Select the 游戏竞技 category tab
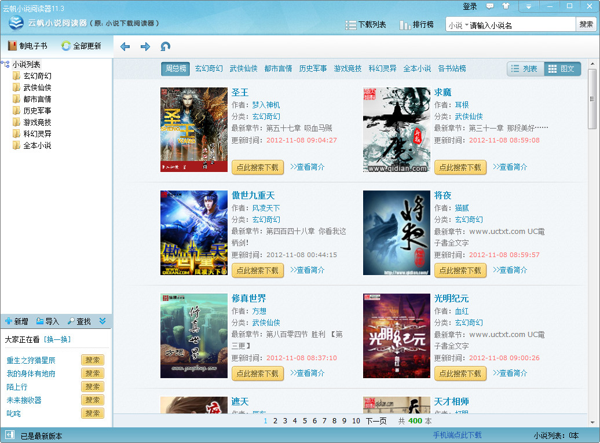 347,68
